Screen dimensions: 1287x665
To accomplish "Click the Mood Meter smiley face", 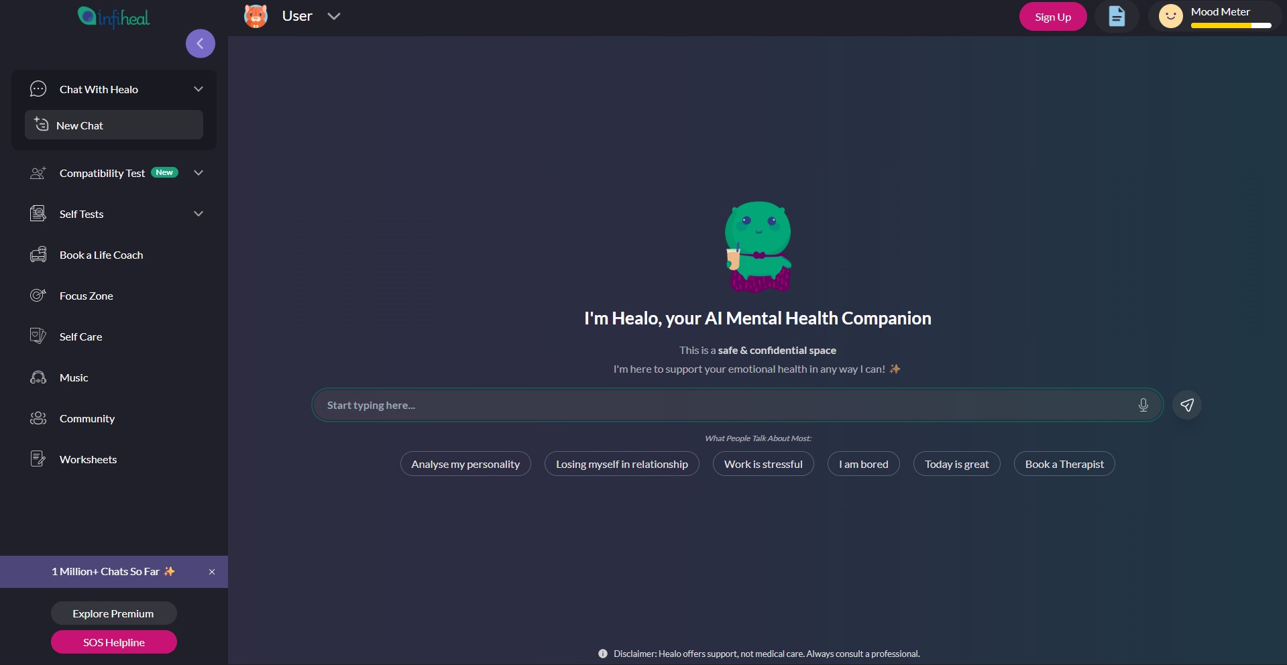I will [1170, 16].
